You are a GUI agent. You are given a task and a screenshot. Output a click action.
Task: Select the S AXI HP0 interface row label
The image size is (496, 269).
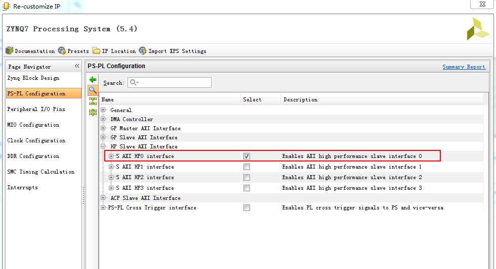pos(145,156)
